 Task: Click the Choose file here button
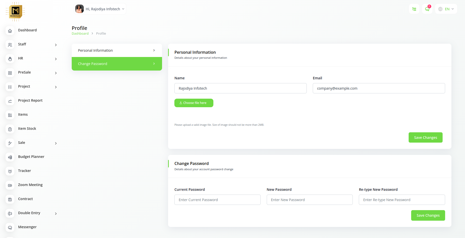coord(194,103)
